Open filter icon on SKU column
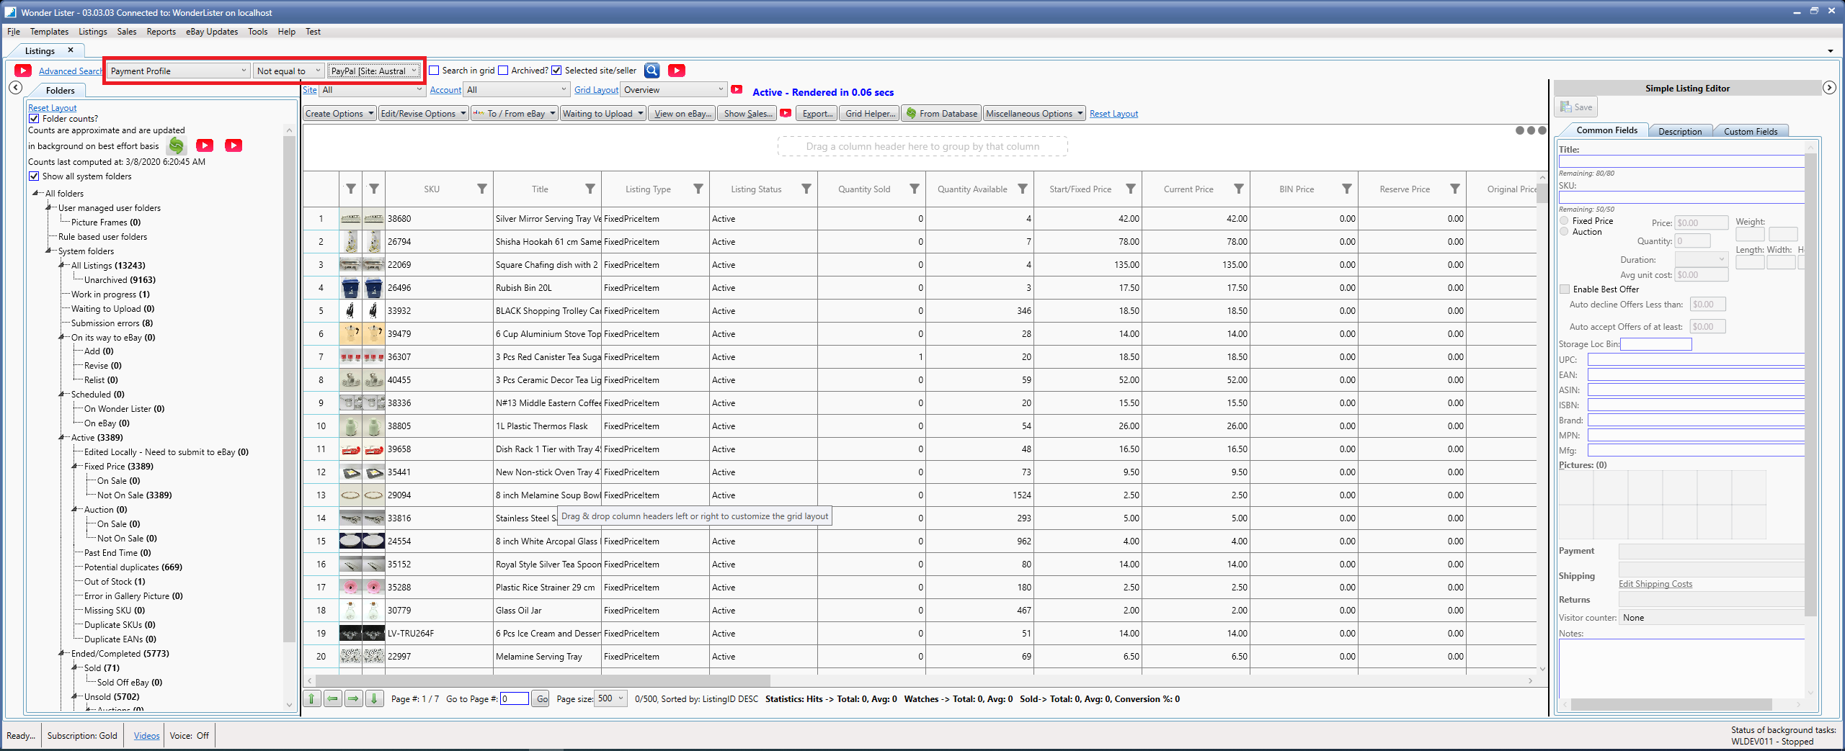The width and height of the screenshot is (1845, 751). click(482, 189)
